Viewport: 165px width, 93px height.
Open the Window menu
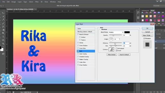click(53, 2)
